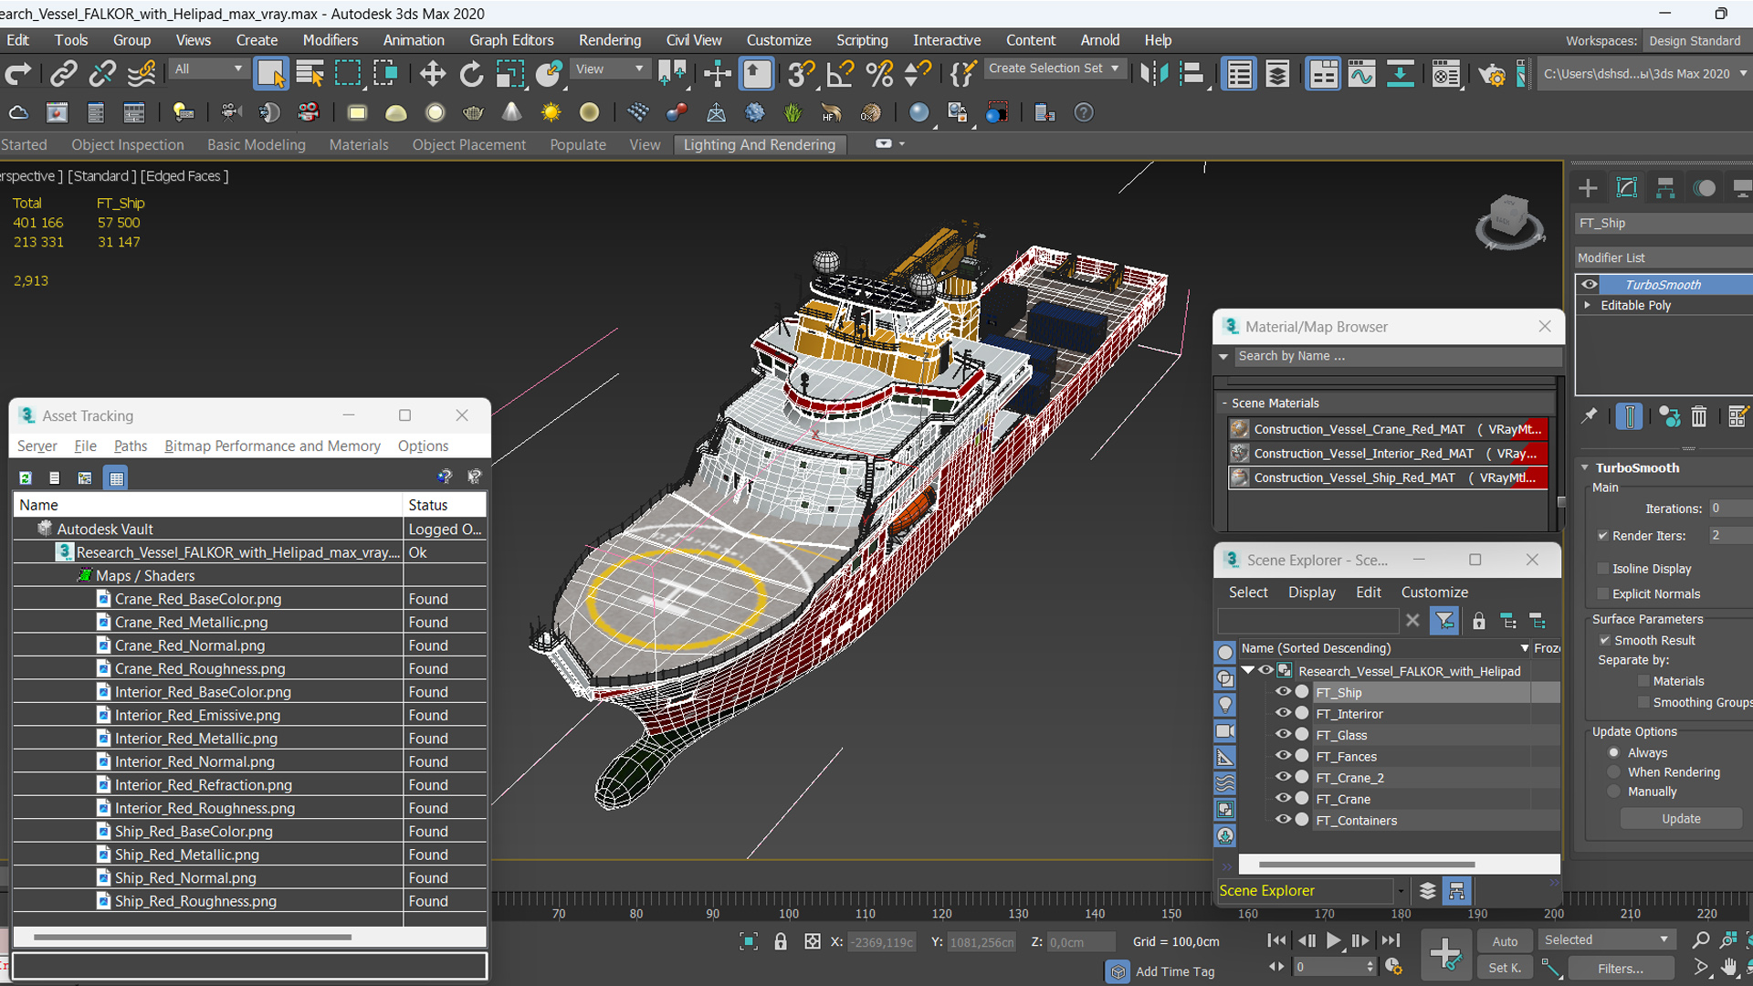Select the When Rendering update option
Image resolution: width=1753 pixels, height=986 pixels.
(1614, 772)
